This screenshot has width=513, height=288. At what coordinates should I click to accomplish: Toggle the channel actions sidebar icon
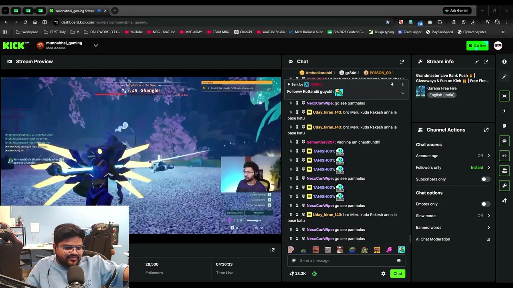point(504,171)
